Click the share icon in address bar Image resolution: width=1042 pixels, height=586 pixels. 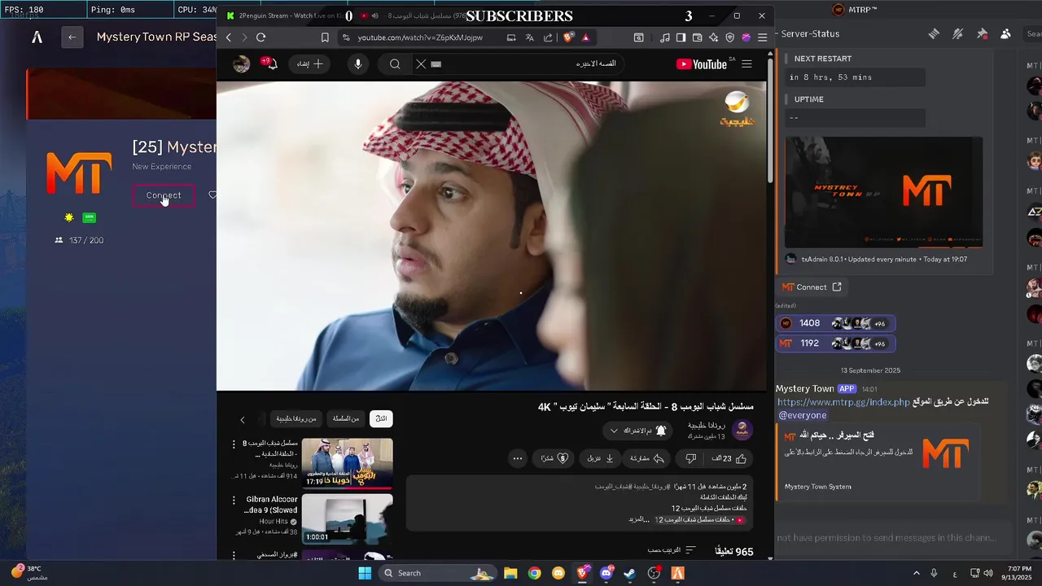[548, 37]
